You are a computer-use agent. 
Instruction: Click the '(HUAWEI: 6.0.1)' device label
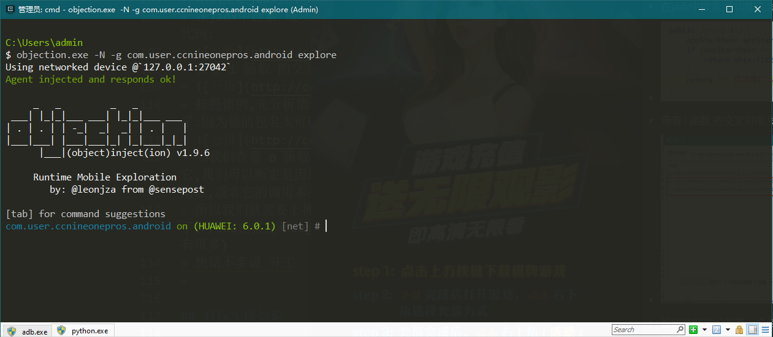coord(235,226)
